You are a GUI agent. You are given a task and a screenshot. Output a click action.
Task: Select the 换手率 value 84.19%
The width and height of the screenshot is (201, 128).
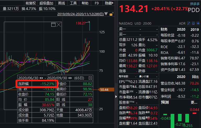pos(48,120)
